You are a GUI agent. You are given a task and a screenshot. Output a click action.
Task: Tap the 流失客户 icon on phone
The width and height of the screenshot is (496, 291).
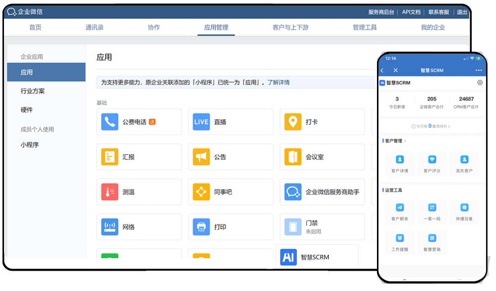click(464, 159)
